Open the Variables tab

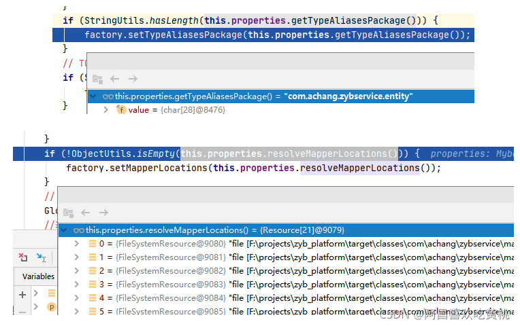pos(38,276)
